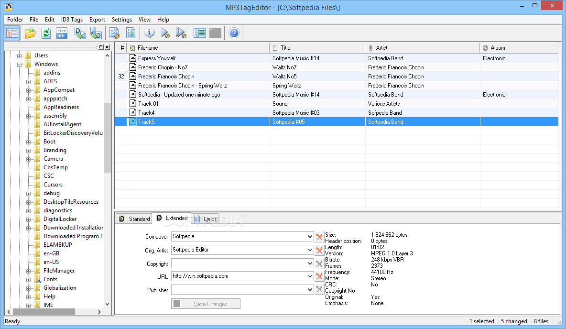Open the Folder menu

coord(15,20)
